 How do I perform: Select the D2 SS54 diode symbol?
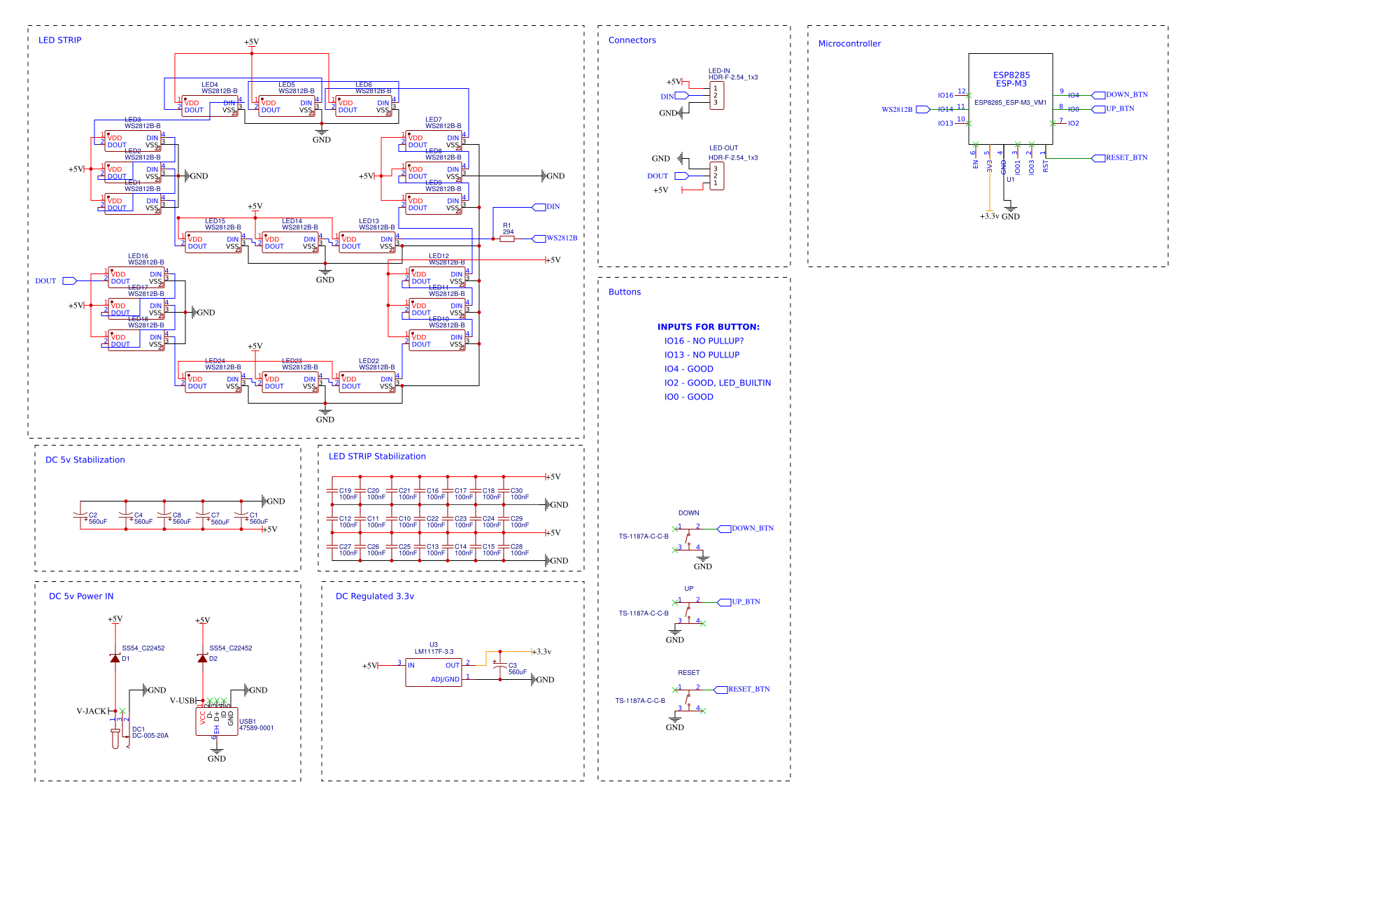coord(203,658)
